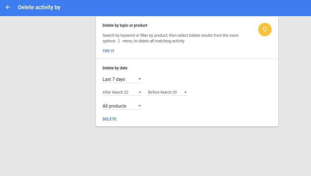311x176 pixels.
Task: Open the All products filter dropdown
Action: 122,106
